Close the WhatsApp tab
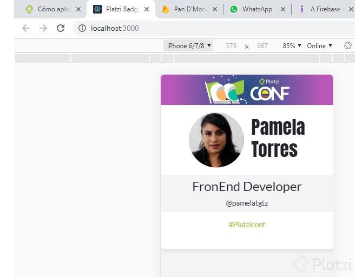Screen dimensions: 355x277 pos(283,9)
